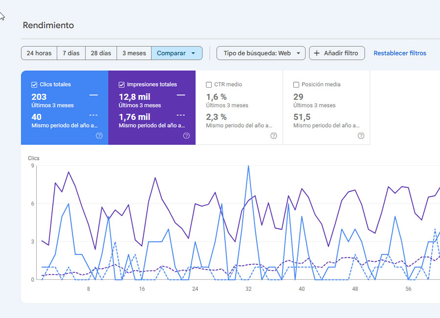Screen dimensions: 440x318
Task: Open help icon in Impresiones totales card
Action: click(x=186, y=136)
